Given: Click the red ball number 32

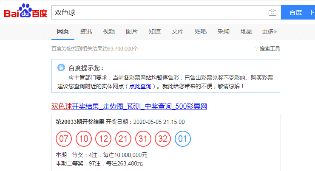Looking at the screenshot, I should (x=163, y=139).
